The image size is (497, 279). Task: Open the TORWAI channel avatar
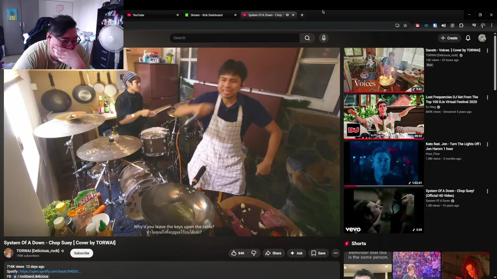tap(9, 253)
